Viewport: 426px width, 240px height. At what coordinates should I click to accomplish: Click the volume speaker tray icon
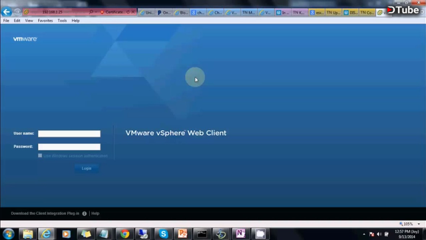[x=379, y=234]
